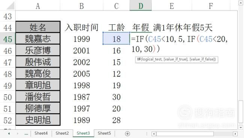244x138 pixels.
Task: Select column D header
Action: point(141,6)
